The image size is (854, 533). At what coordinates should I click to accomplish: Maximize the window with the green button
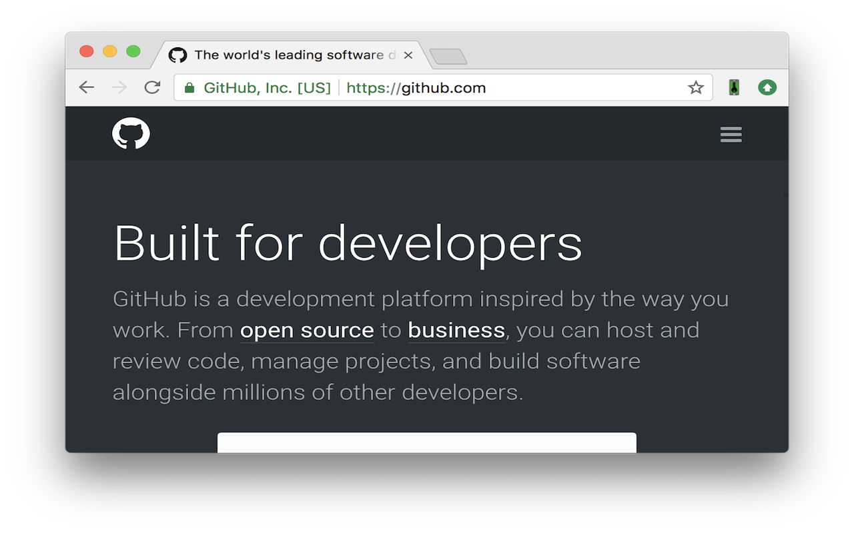click(133, 51)
